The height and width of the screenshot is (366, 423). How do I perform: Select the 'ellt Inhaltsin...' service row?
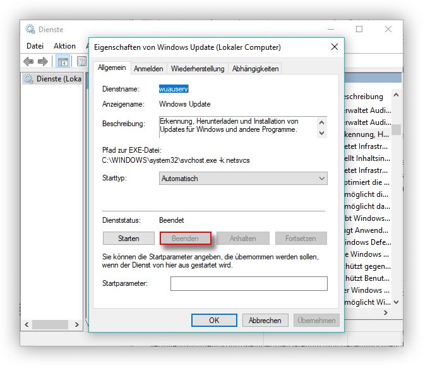tap(367, 158)
